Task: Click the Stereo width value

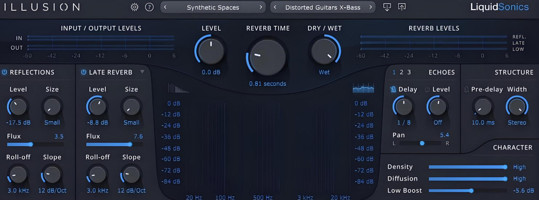Action: coord(517,123)
